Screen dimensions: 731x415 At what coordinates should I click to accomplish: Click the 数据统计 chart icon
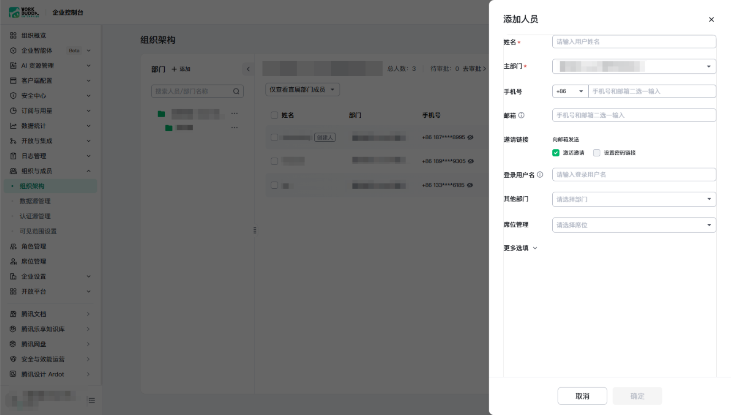click(13, 126)
